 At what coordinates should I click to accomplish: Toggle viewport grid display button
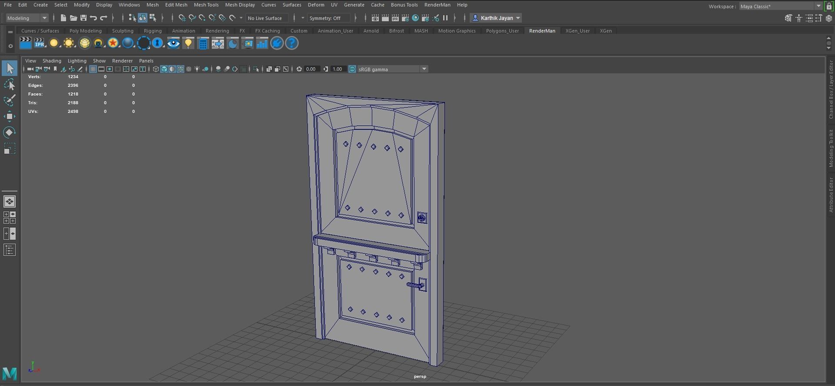[x=93, y=69]
